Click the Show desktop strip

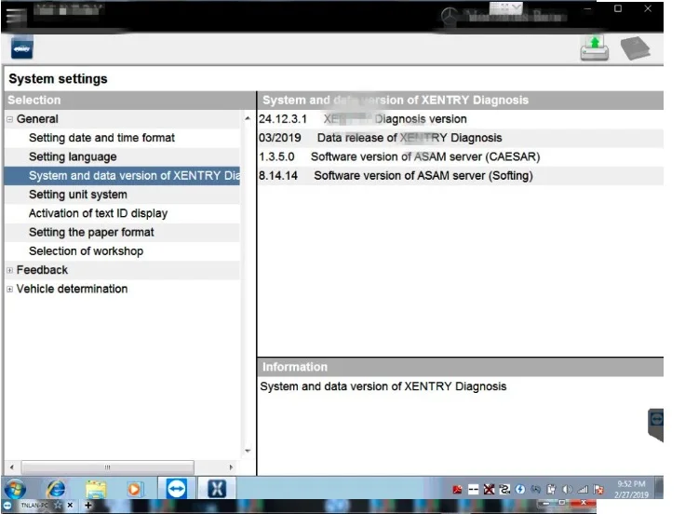pos(659,488)
